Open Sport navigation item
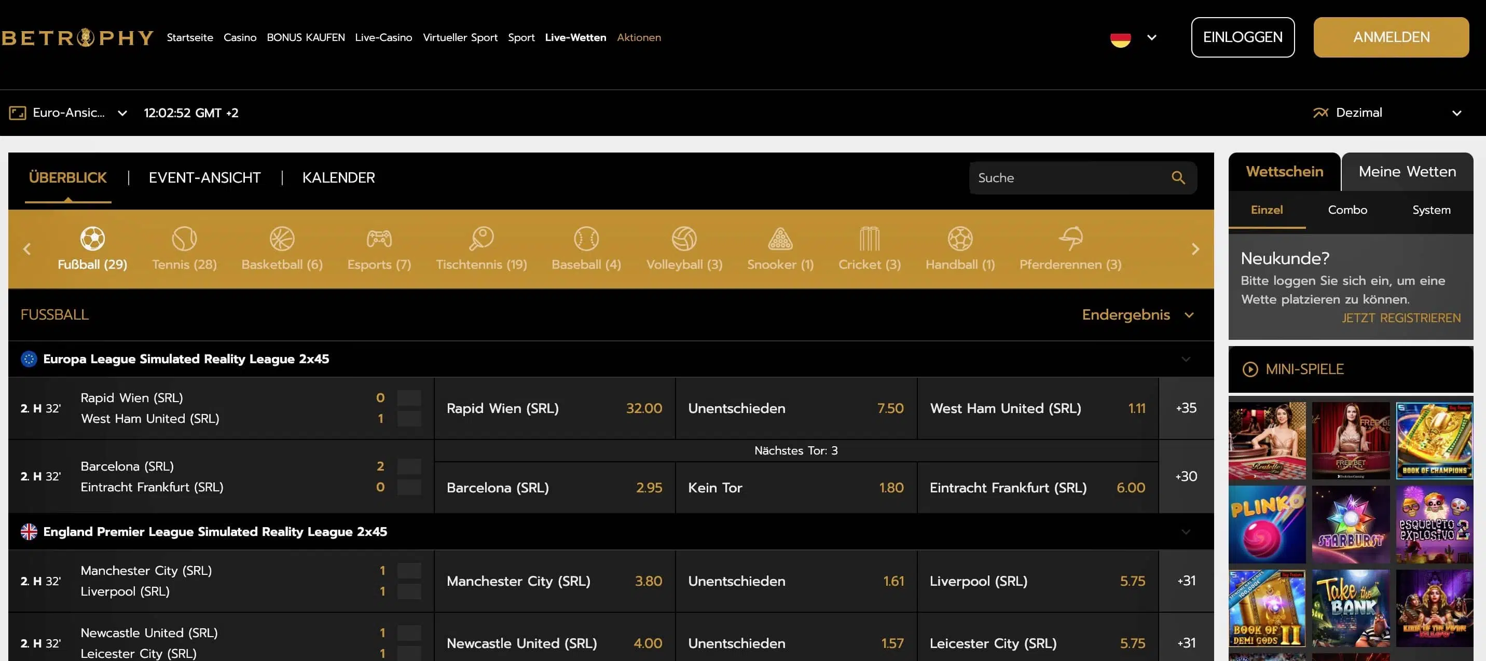 pyautogui.click(x=521, y=37)
